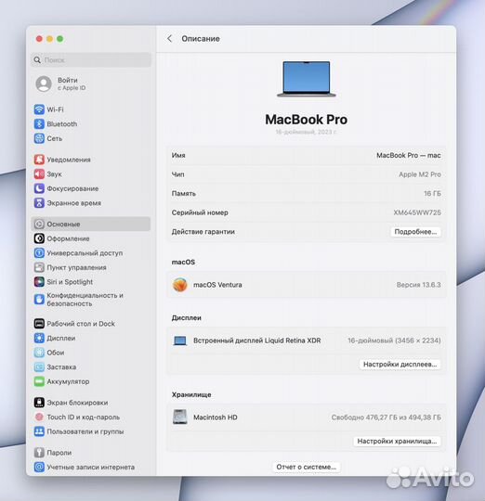Image resolution: width=485 pixels, height=501 pixels.
Task: Open Настройки хранилища button
Action: pyautogui.click(x=397, y=441)
